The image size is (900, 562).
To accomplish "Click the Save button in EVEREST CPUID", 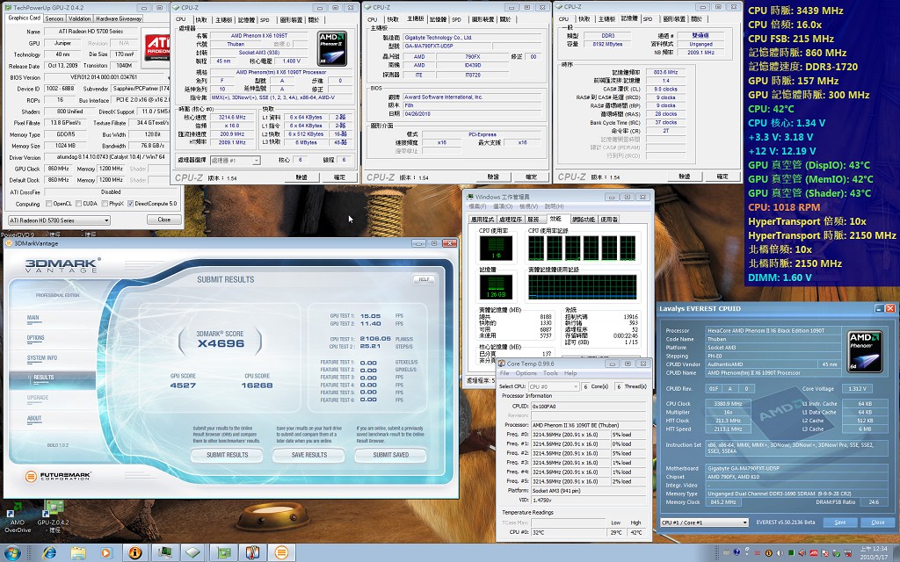I will (x=839, y=522).
